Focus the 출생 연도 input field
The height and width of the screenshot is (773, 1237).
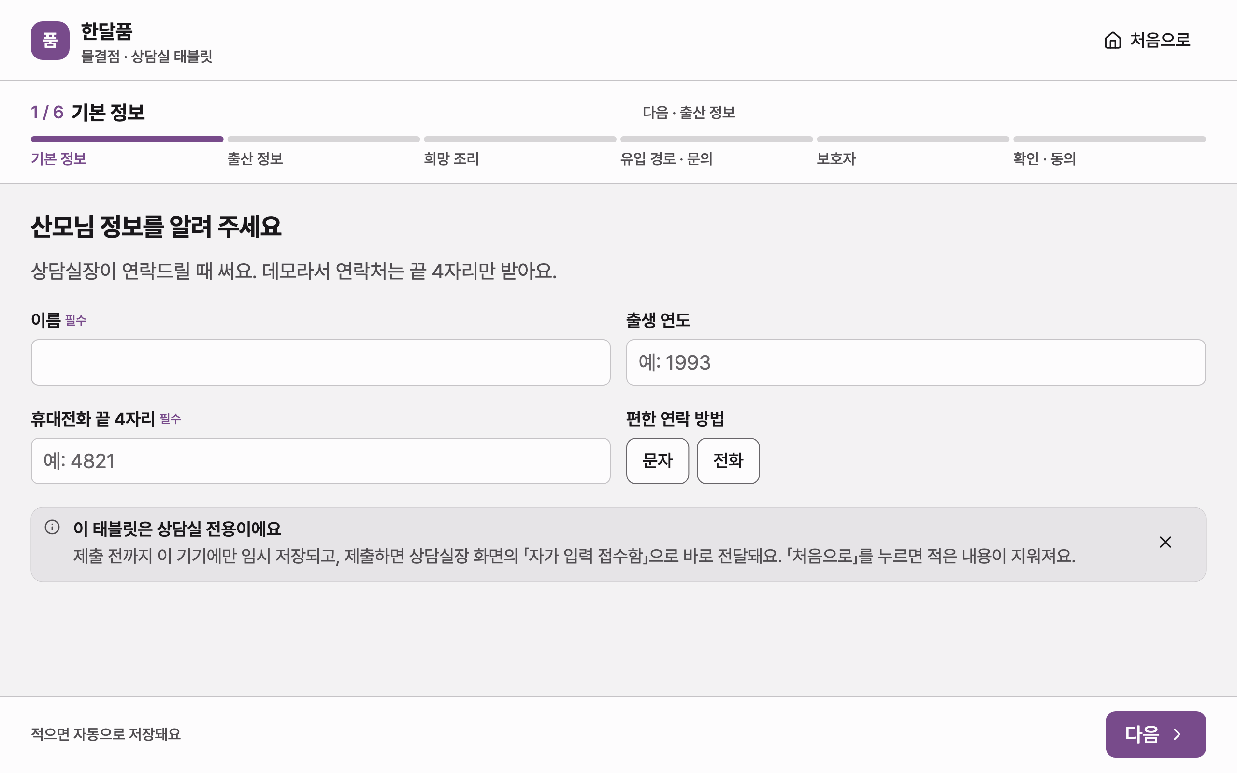pyautogui.click(x=916, y=362)
